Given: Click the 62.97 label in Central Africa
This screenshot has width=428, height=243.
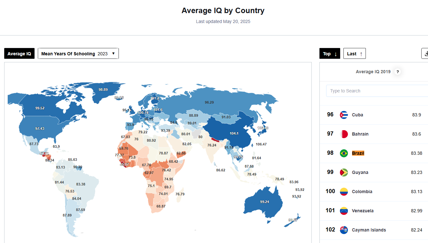Looking at the screenshot, I should point(149,173).
